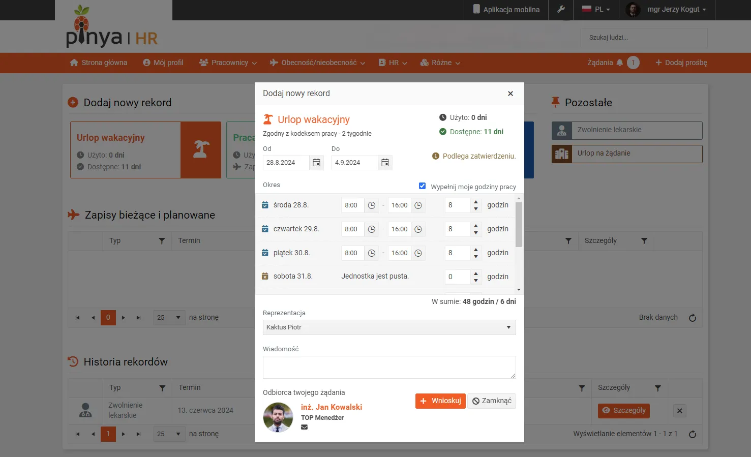Open calendar picker for Do date
The width and height of the screenshot is (751, 457).
point(385,163)
